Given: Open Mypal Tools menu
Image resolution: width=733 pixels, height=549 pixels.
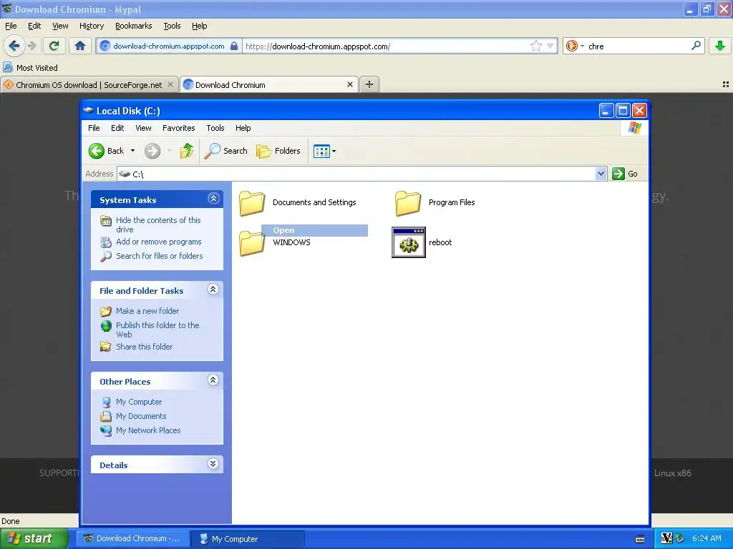Looking at the screenshot, I should tap(172, 26).
